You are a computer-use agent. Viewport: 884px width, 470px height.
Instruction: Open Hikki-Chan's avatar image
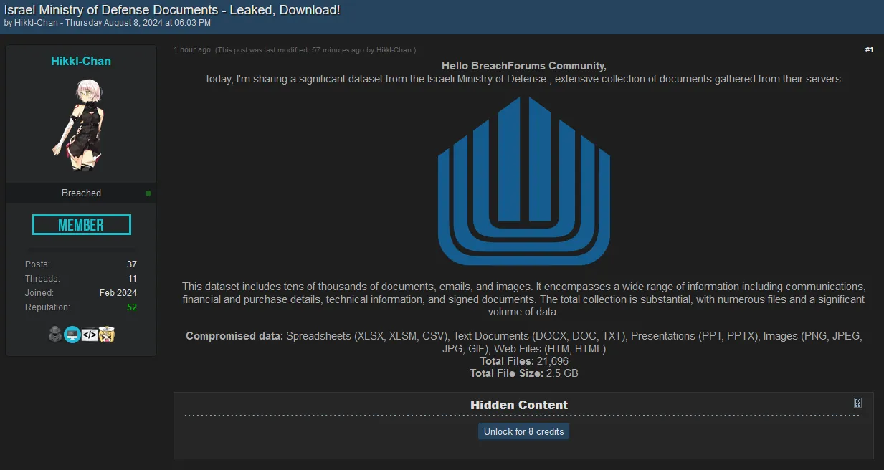(x=80, y=125)
